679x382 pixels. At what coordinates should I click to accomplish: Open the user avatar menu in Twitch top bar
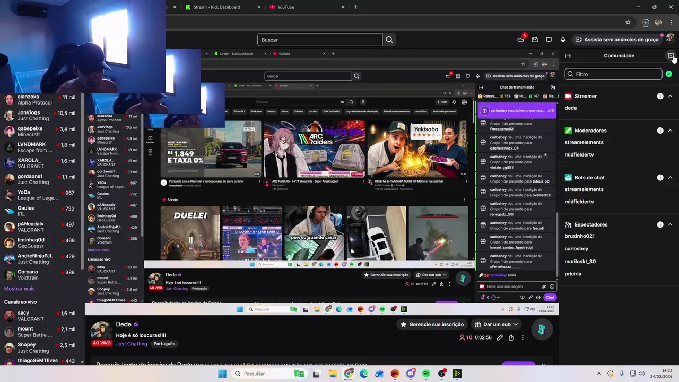(669, 39)
